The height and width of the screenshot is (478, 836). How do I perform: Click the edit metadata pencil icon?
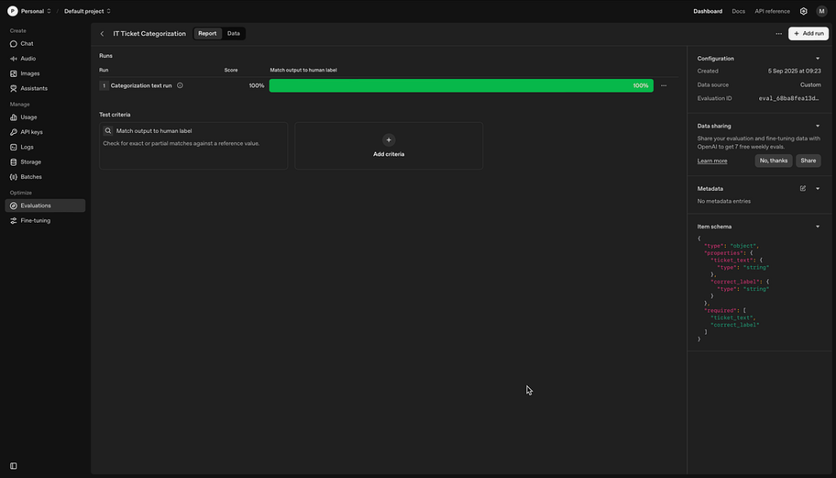tap(803, 188)
